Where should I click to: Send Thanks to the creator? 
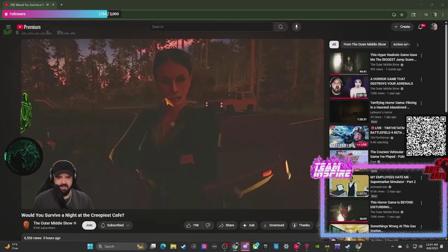point(301,225)
